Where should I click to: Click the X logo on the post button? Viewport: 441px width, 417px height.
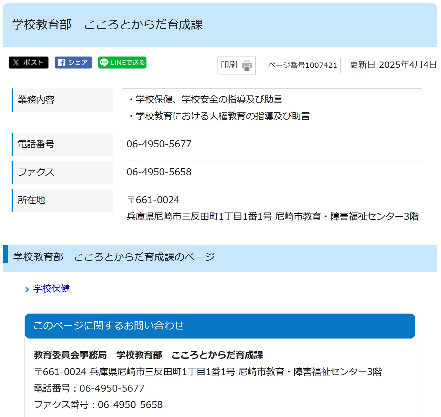point(16,63)
